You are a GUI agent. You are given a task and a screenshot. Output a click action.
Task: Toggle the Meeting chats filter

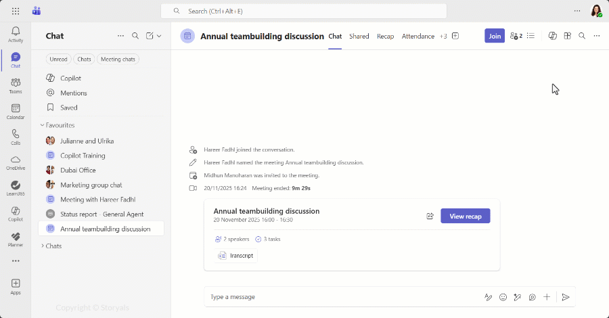pos(118,60)
